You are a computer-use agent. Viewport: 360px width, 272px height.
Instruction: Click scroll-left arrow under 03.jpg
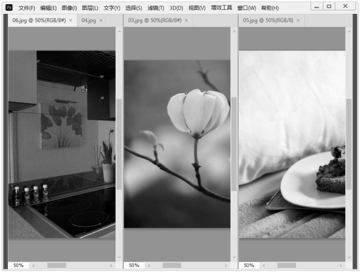coord(149,266)
